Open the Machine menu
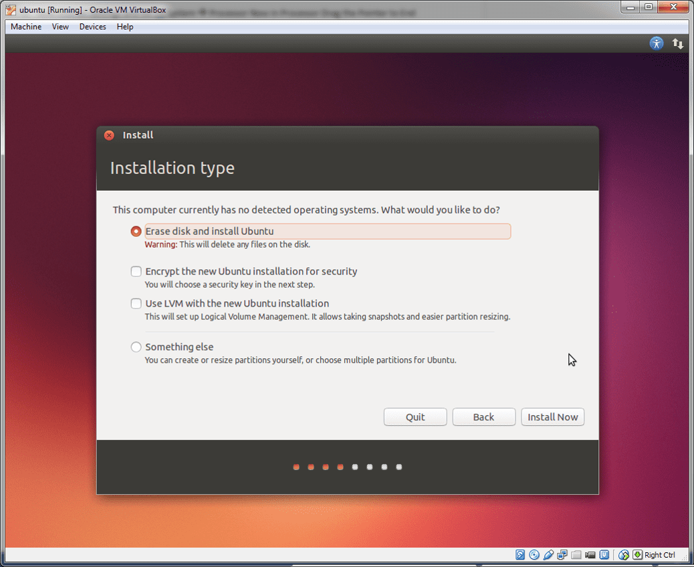 [x=26, y=27]
